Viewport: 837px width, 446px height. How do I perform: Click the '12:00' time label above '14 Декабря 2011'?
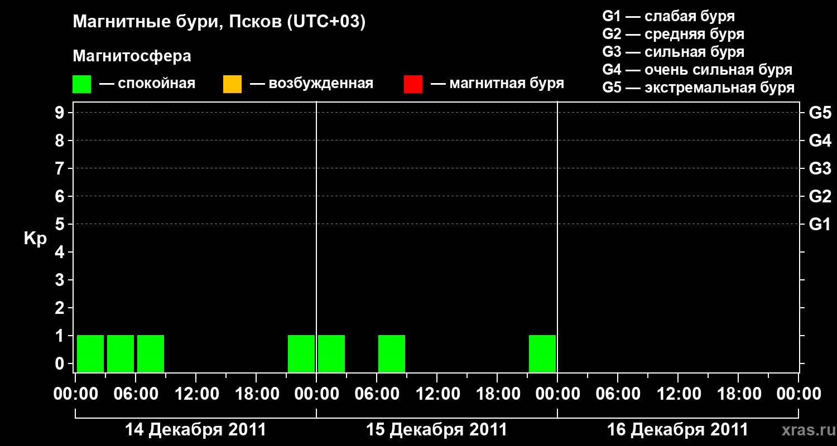click(196, 394)
